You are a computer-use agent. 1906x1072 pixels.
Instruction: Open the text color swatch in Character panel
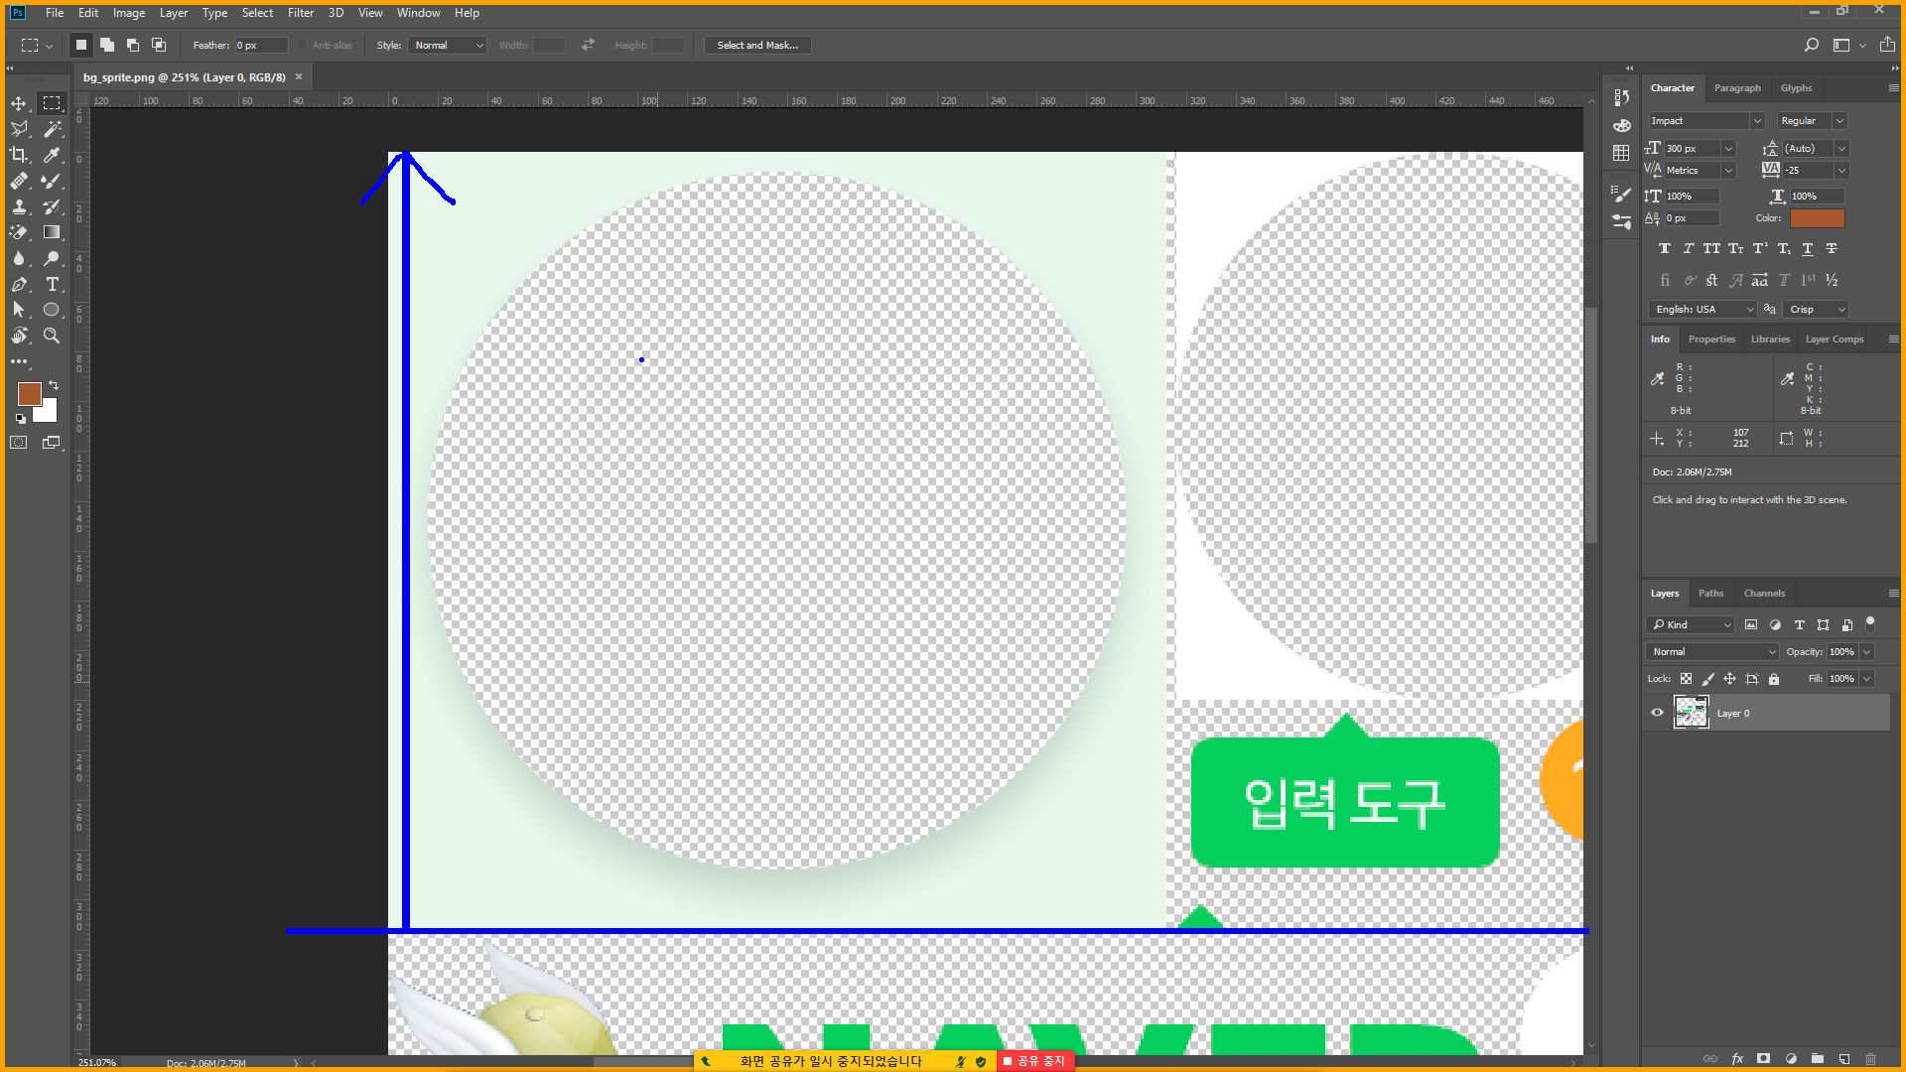[1817, 218]
